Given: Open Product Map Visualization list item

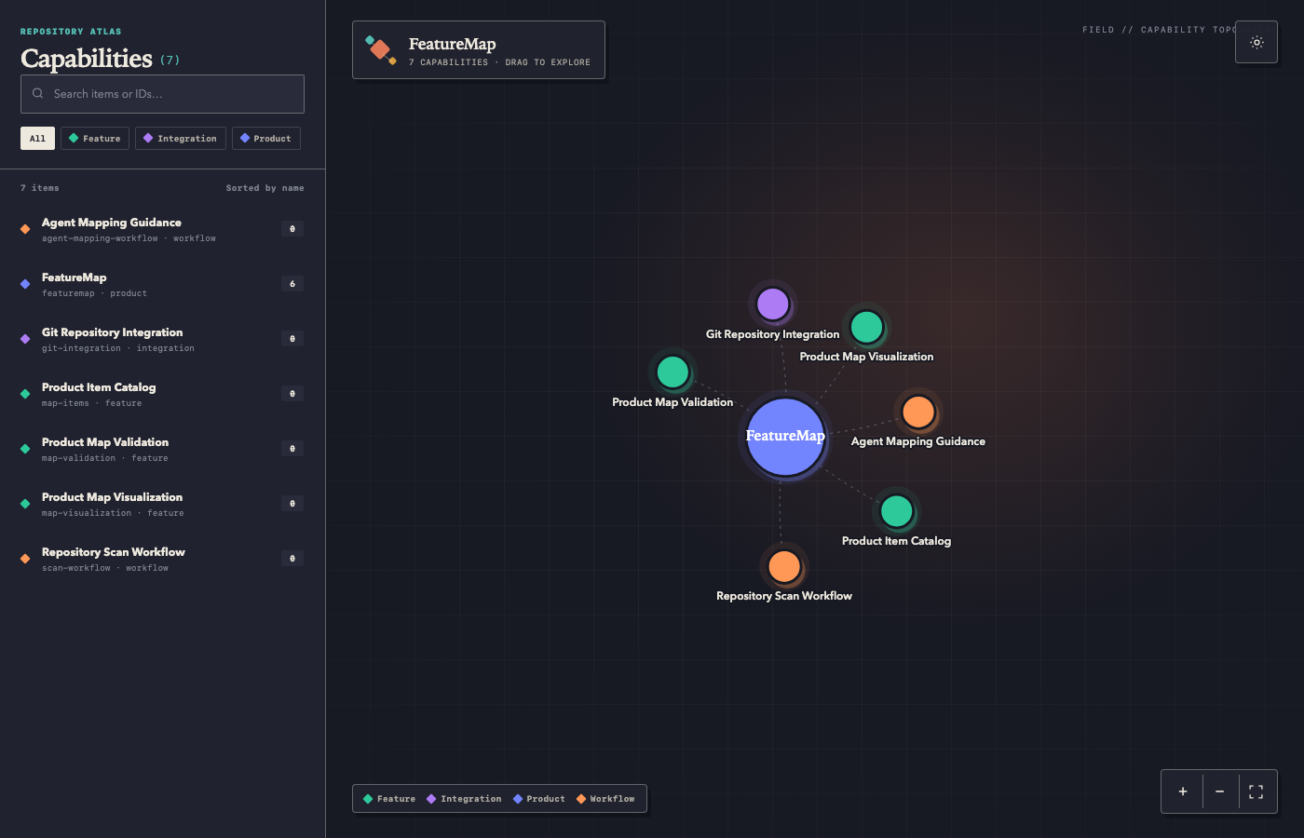Looking at the screenshot, I should click(162, 504).
